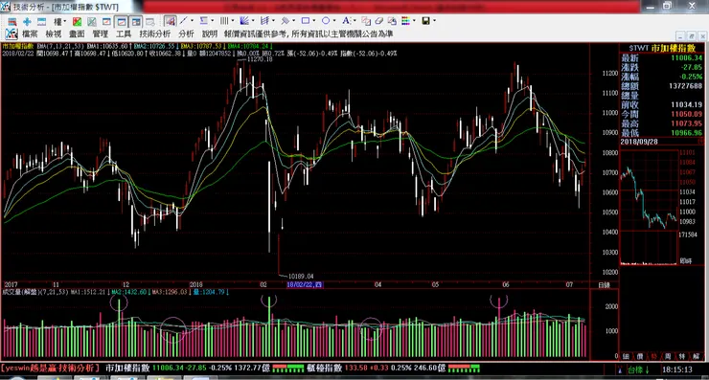Click the 周 period tab
The height and width of the screenshot is (380, 709).
668,356
